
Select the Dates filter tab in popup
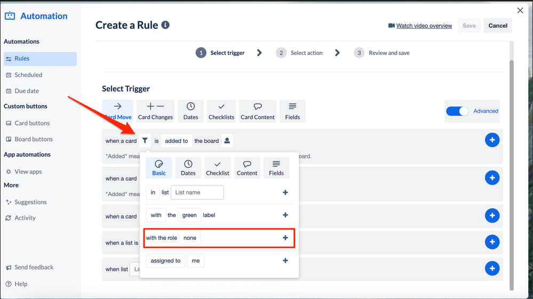(x=188, y=168)
